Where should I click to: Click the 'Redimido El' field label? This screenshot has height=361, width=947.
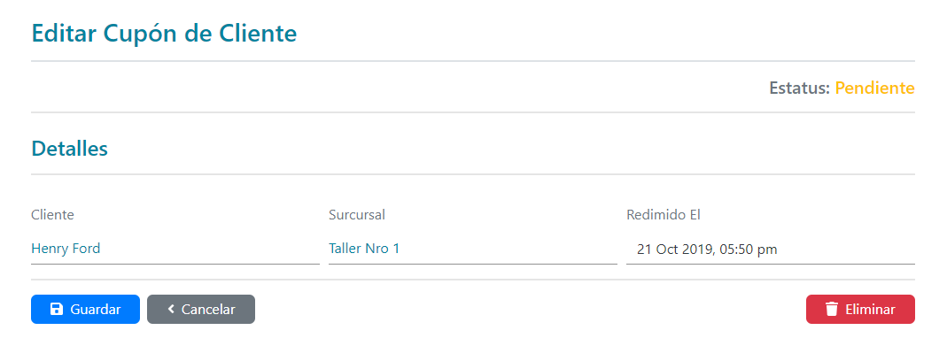tap(664, 214)
